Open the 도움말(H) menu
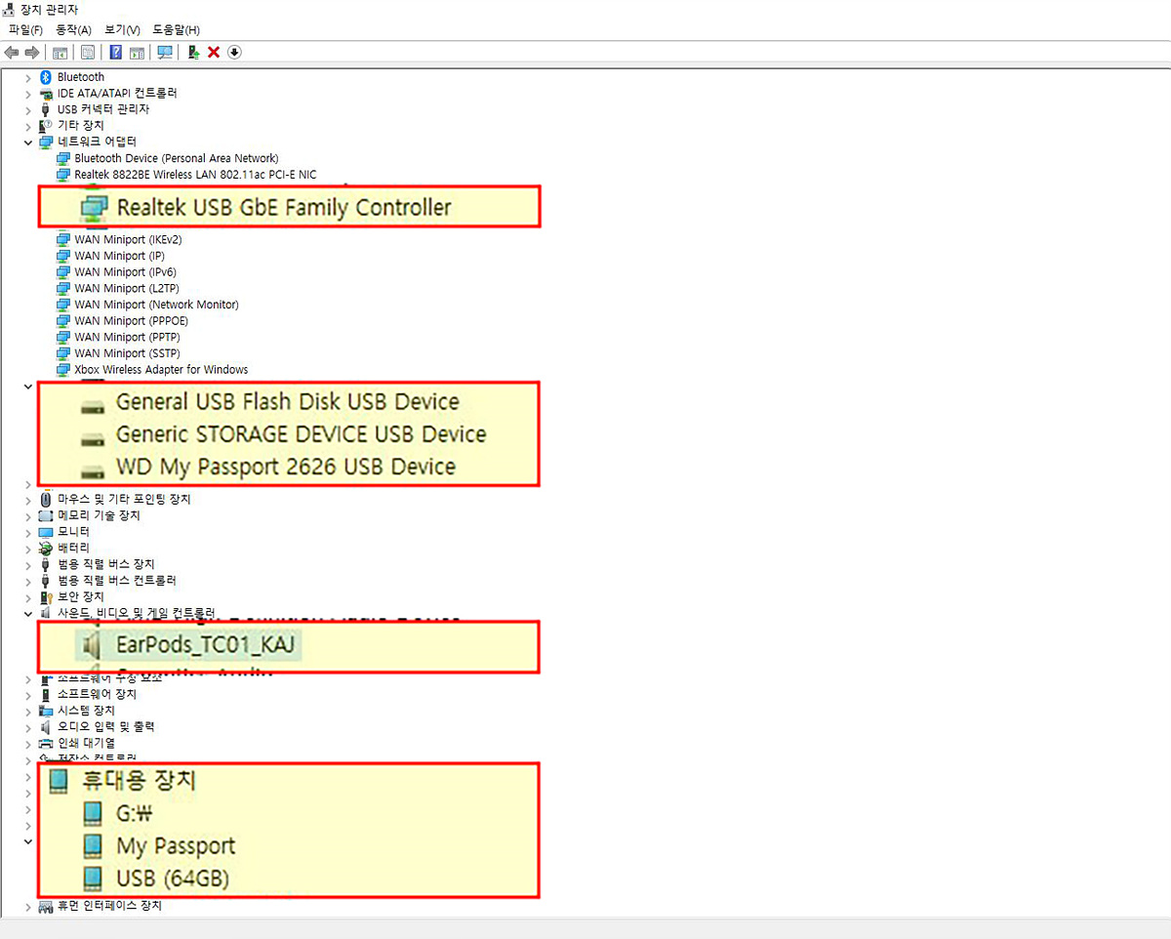Viewport: 1171px width, 939px height. coord(176,30)
